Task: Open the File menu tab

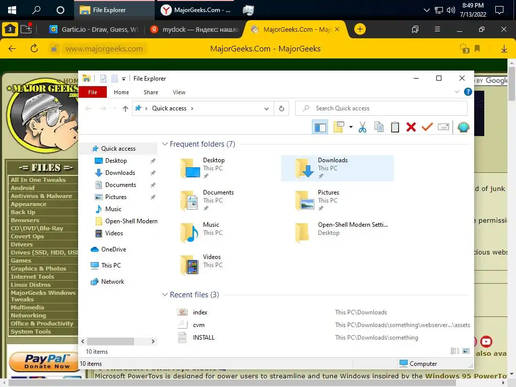Action: [x=93, y=92]
